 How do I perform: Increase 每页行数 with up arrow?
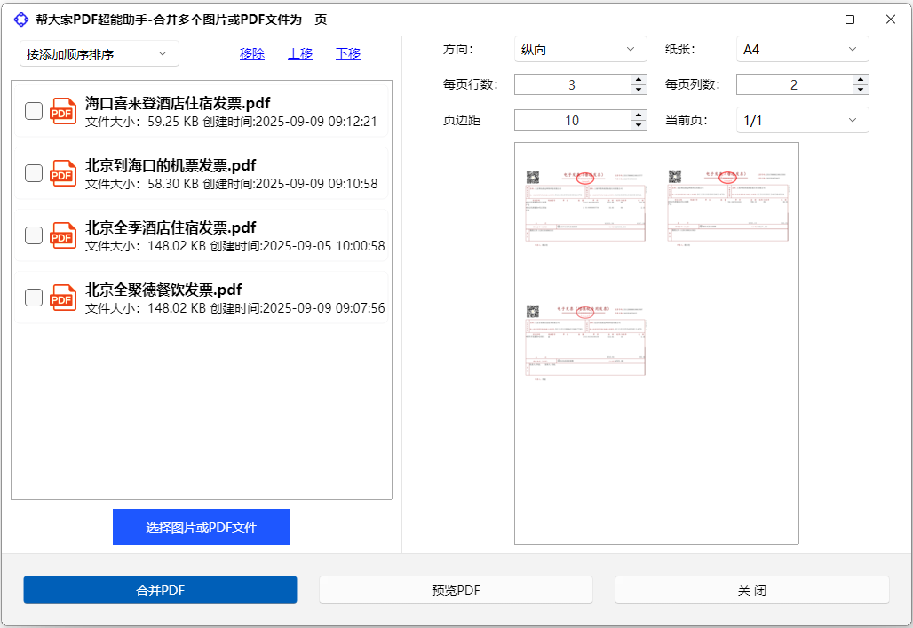[x=639, y=79]
